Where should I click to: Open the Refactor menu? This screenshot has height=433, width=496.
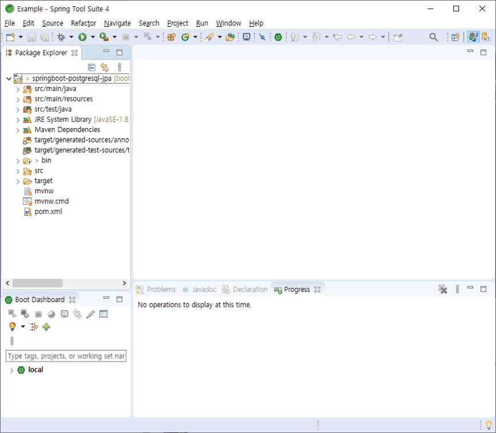tap(83, 23)
